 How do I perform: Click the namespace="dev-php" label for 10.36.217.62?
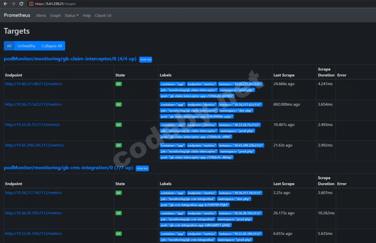pos(236,111)
